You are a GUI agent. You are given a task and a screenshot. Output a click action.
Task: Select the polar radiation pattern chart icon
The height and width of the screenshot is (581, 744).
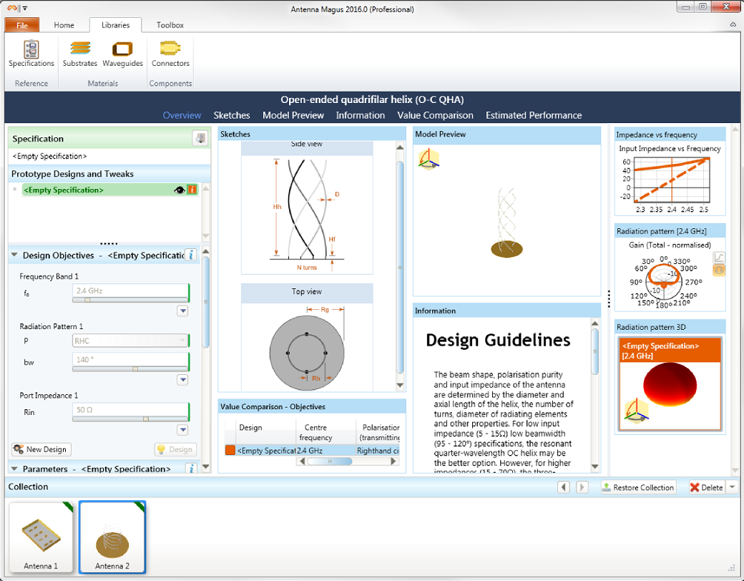click(x=720, y=270)
